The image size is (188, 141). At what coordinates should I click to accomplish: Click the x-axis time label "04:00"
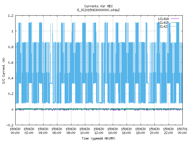point(43,133)
